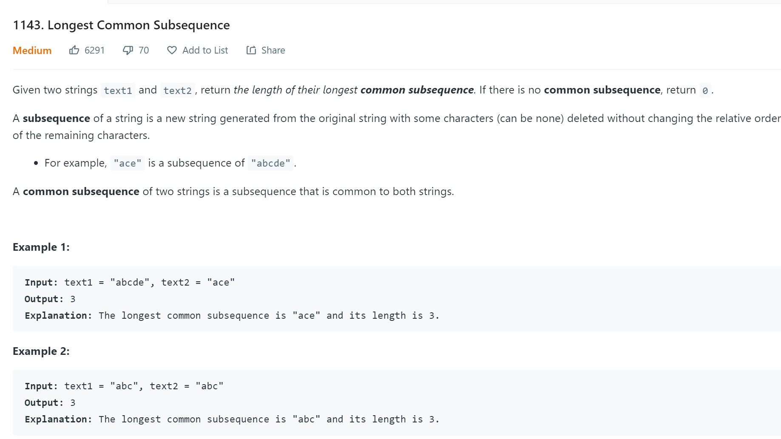
Task: Click the Input line in Example 1 code block
Action: (x=130, y=283)
